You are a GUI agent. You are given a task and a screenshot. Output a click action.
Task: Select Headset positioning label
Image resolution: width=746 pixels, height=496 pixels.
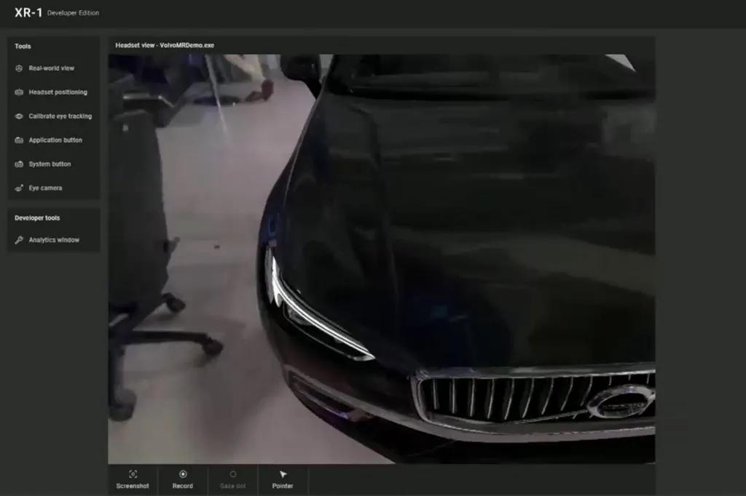58,92
